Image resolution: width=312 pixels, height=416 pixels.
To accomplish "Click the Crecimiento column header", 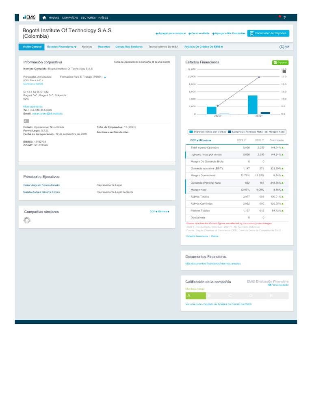I will pos(276,140).
